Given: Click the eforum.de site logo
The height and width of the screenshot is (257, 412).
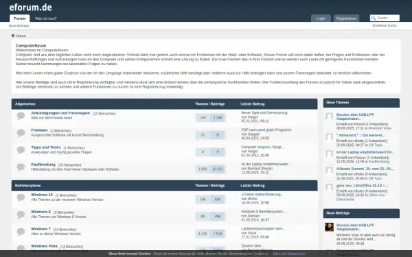Looking at the screenshot, I should (x=30, y=8).
